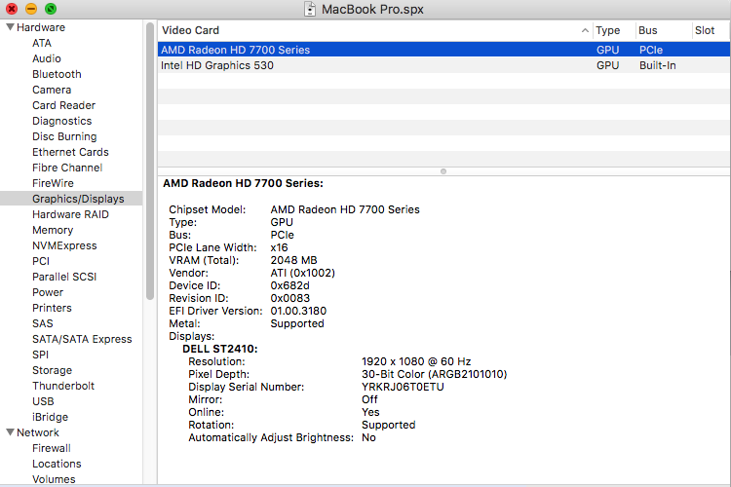This screenshot has height=487, width=731.
Task: Select Bluetooth in the sidebar
Action: tap(57, 74)
